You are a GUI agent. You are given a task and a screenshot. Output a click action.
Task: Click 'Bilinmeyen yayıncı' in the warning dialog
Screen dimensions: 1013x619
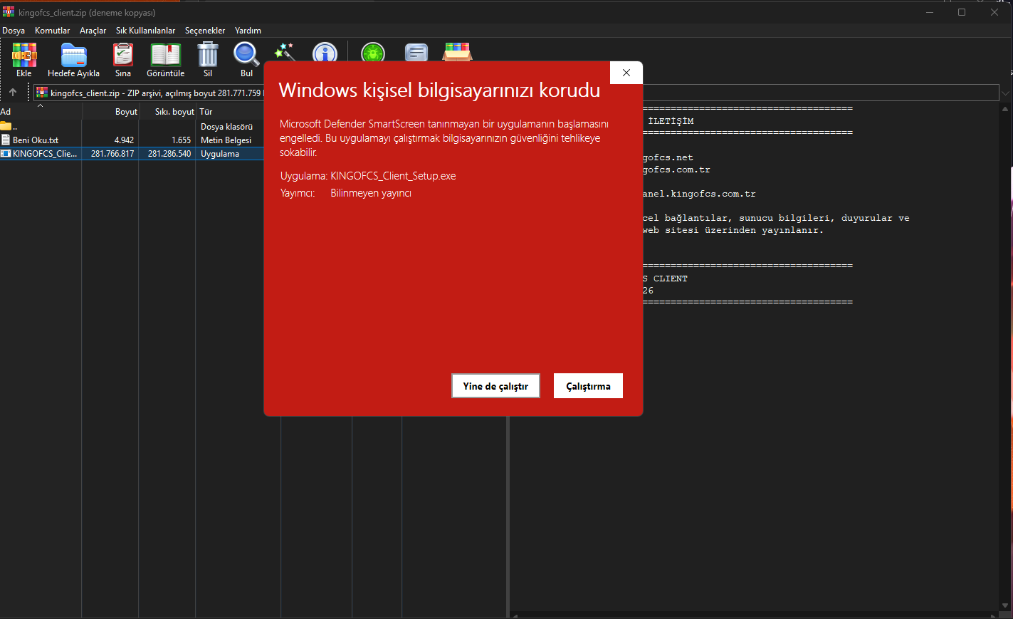371,193
